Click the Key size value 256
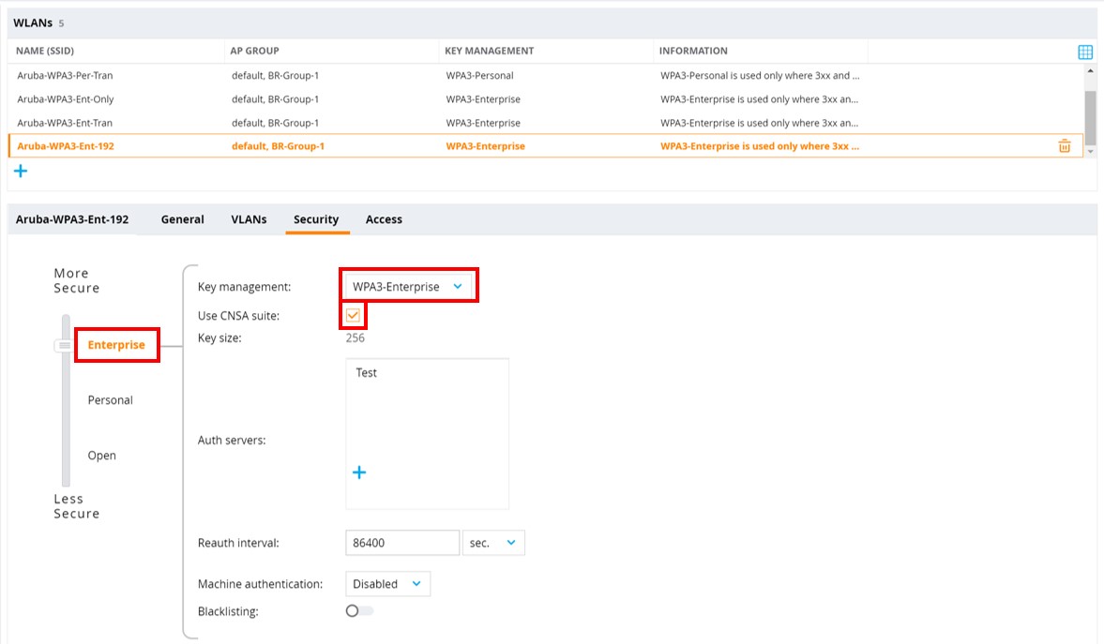1104x644 pixels. [x=355, y=337]
